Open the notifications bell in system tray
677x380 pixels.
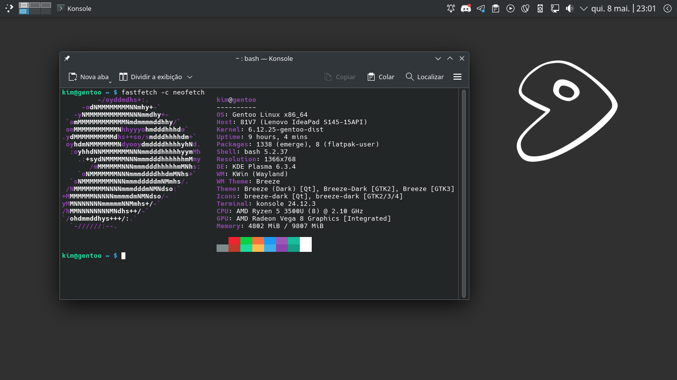tap(451, 8)
